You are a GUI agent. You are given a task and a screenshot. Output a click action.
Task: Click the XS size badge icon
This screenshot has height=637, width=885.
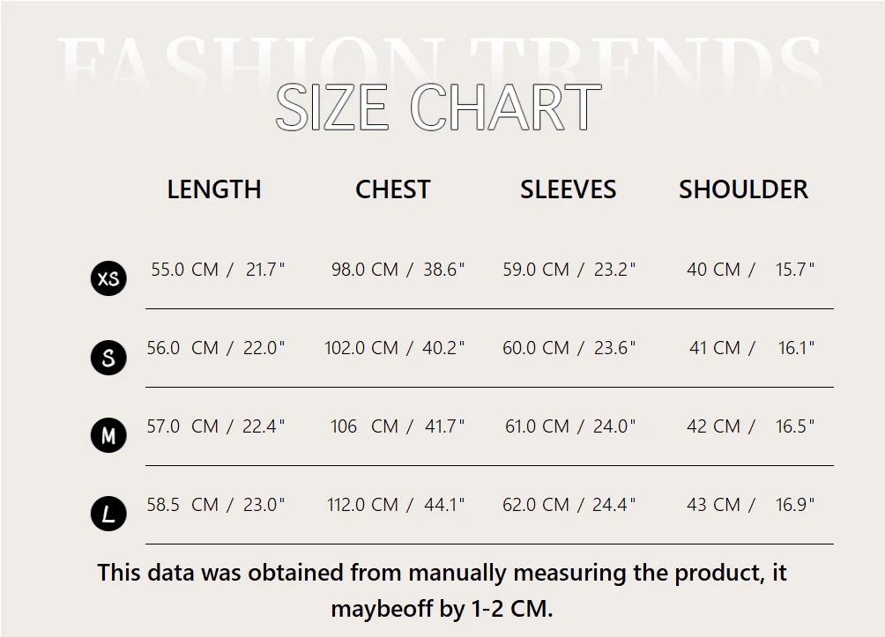coord(108,278)
